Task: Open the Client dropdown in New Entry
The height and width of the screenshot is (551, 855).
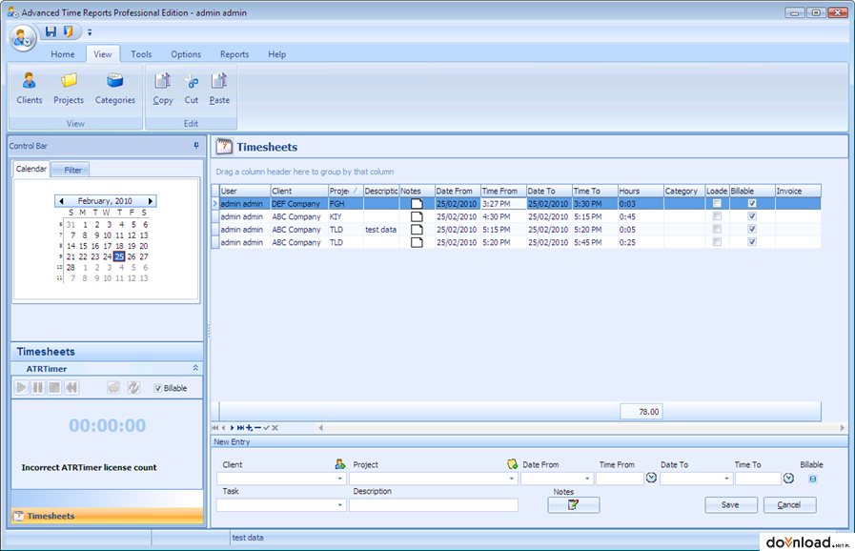Action: click(x=339, y=479)
